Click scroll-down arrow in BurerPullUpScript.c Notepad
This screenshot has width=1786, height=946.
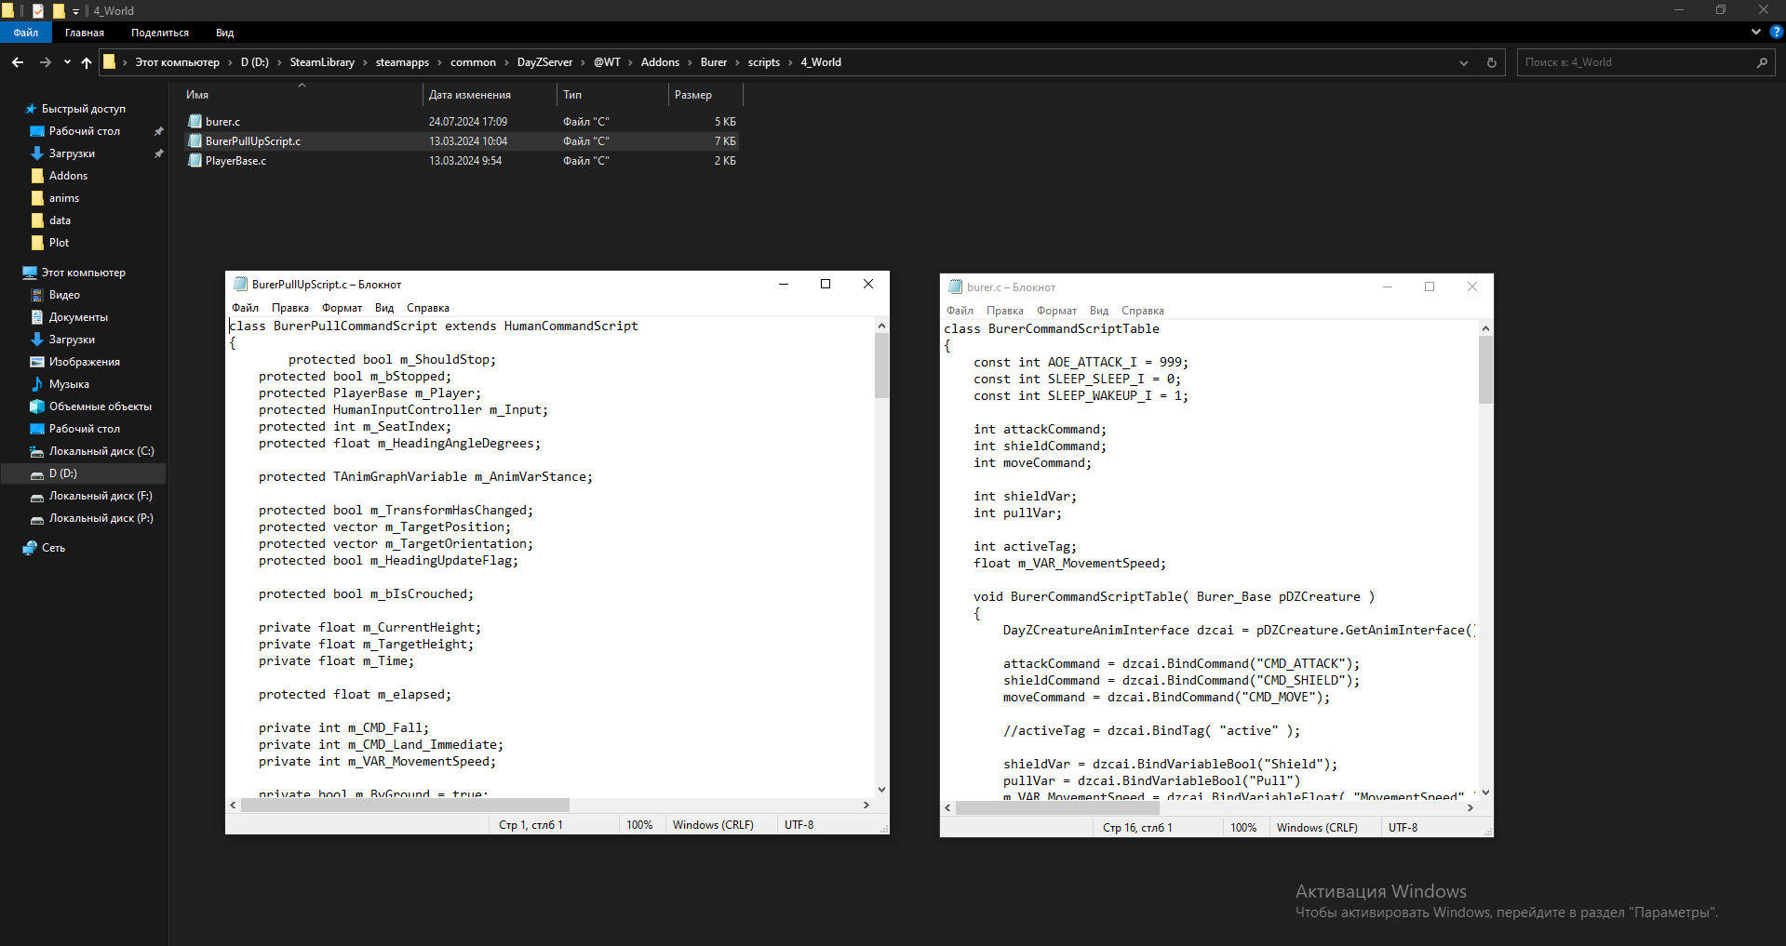881,790
